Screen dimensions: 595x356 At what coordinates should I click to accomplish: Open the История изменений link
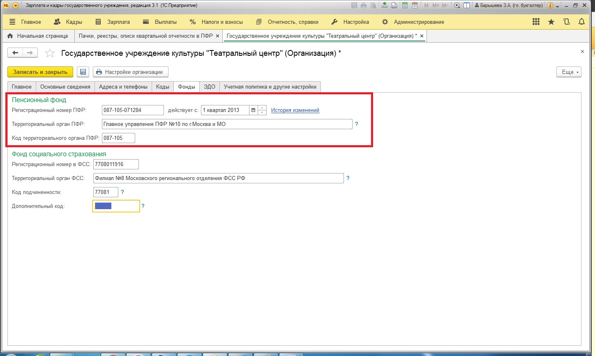pos(295,110)
